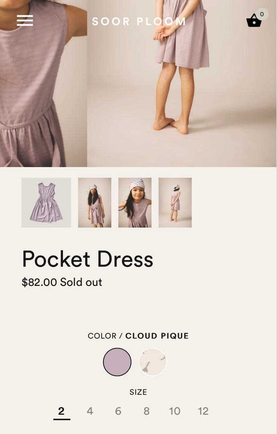Click the Pocket Dress product title
277x434 pixels.
tap(87, 259)
